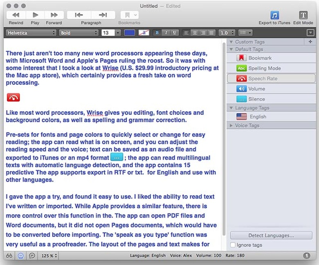The image size is (319, 265).
Task: Toggle bold formatting button
Action: pos(157,33)
